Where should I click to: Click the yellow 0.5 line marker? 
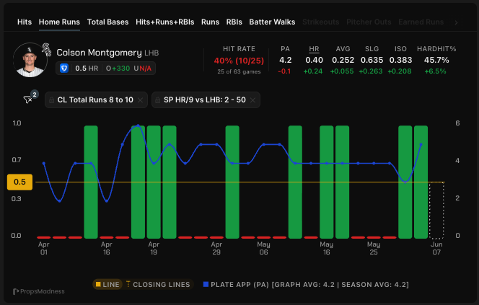tap(20, 182)
